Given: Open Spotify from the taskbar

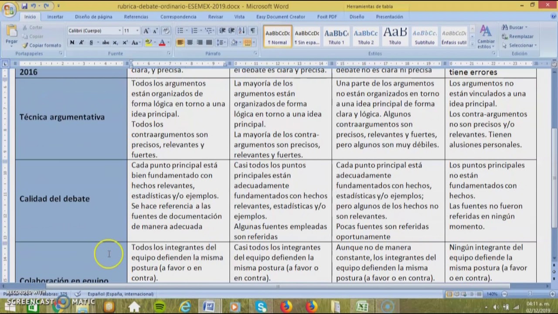Looking at the screenshot, I should [x=160, y=307].
